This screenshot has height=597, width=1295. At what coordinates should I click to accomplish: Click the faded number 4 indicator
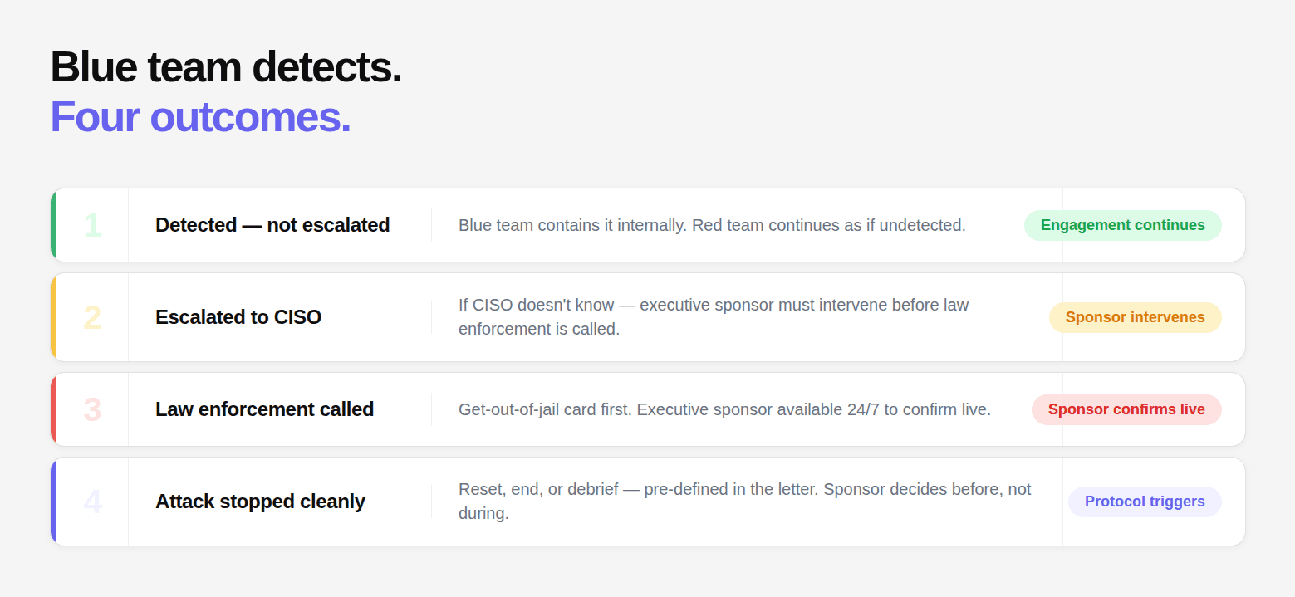92,502
